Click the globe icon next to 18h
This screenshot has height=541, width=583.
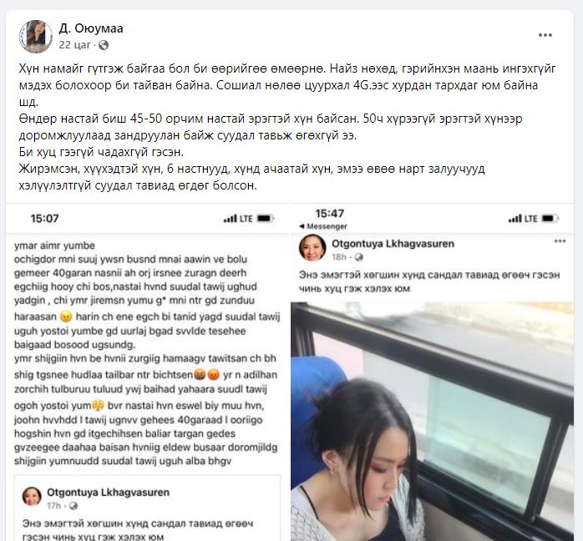[359, 257]
